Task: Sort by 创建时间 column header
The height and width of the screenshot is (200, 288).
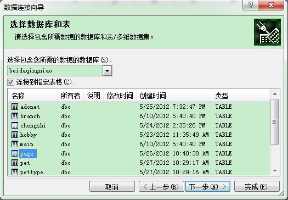Action: [x=174, y=96]
